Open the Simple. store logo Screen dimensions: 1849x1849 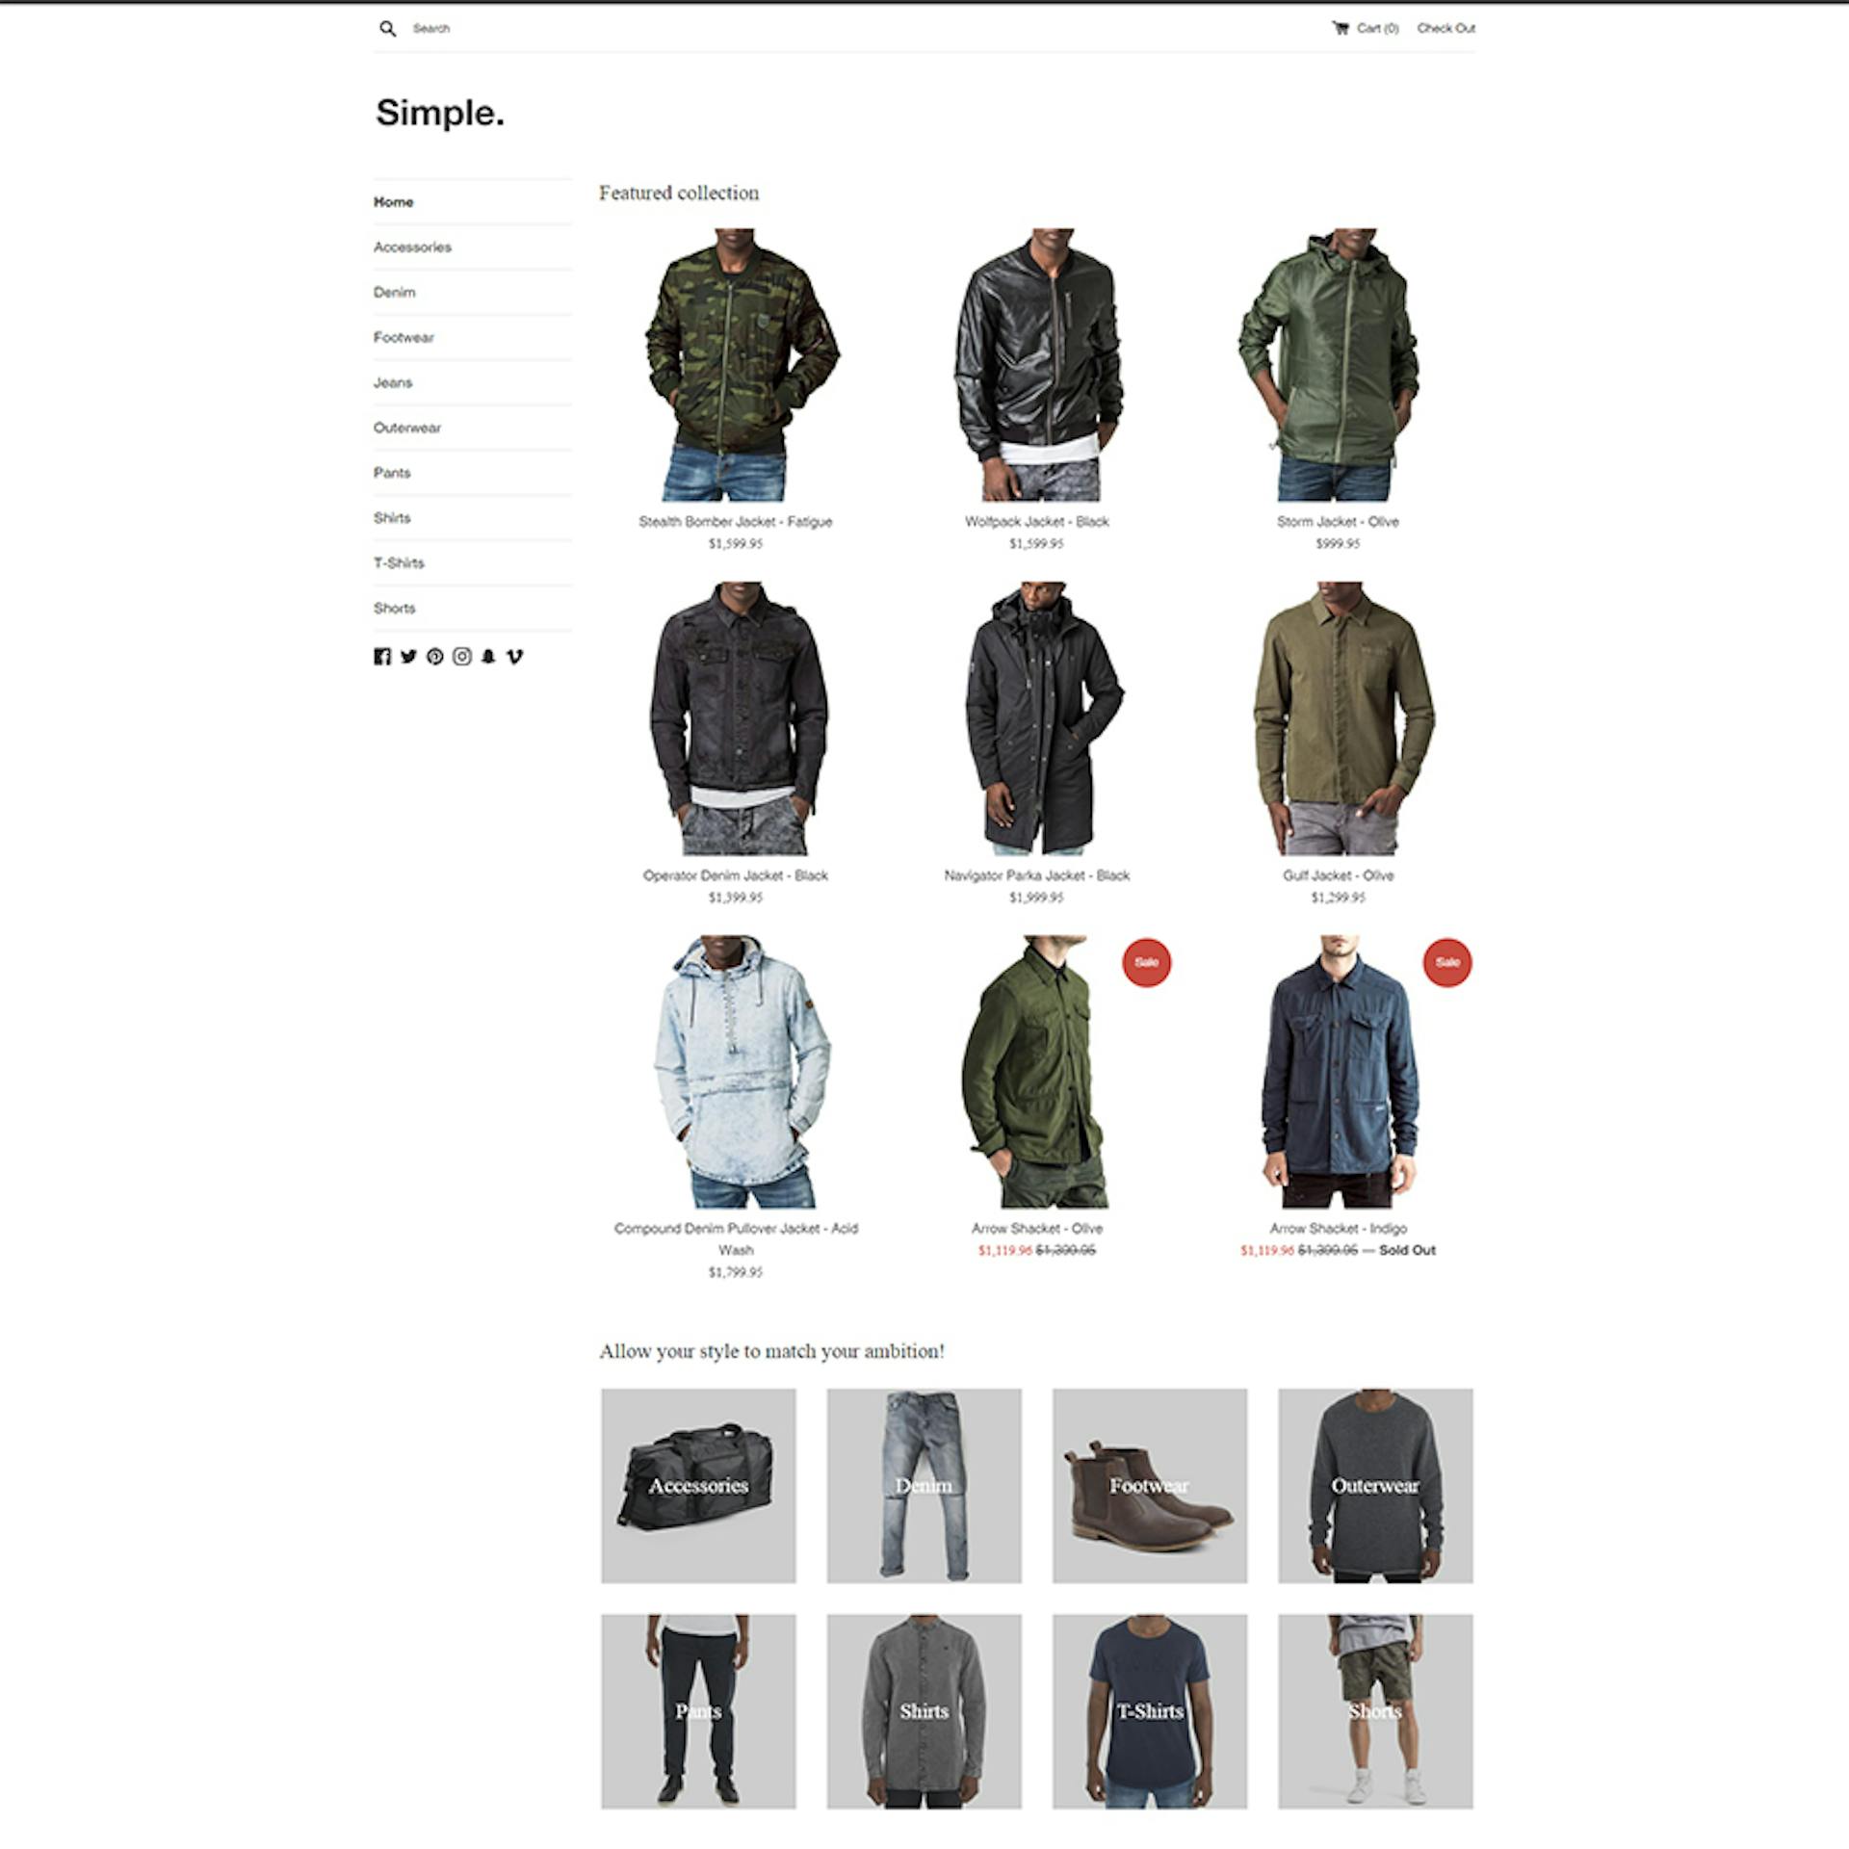click(x=440, y=113)
